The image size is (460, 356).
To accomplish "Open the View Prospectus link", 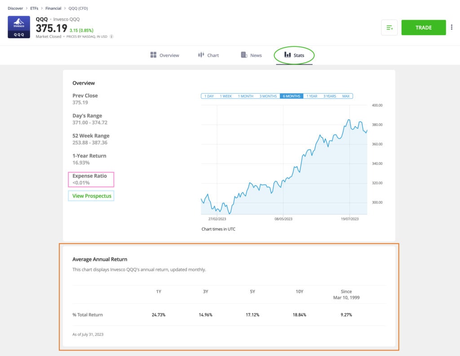I will (x=92, y=196).
